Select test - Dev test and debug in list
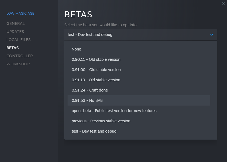 tap(139, 131)
